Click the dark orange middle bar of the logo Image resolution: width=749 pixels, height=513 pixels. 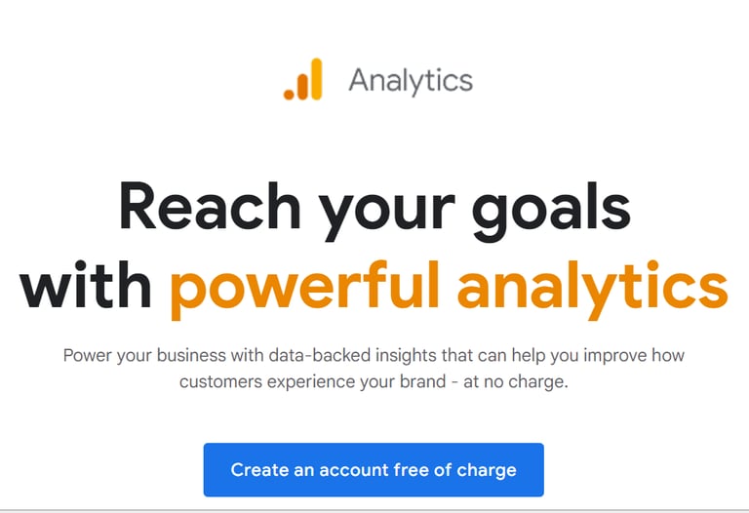tap(302, 87)
